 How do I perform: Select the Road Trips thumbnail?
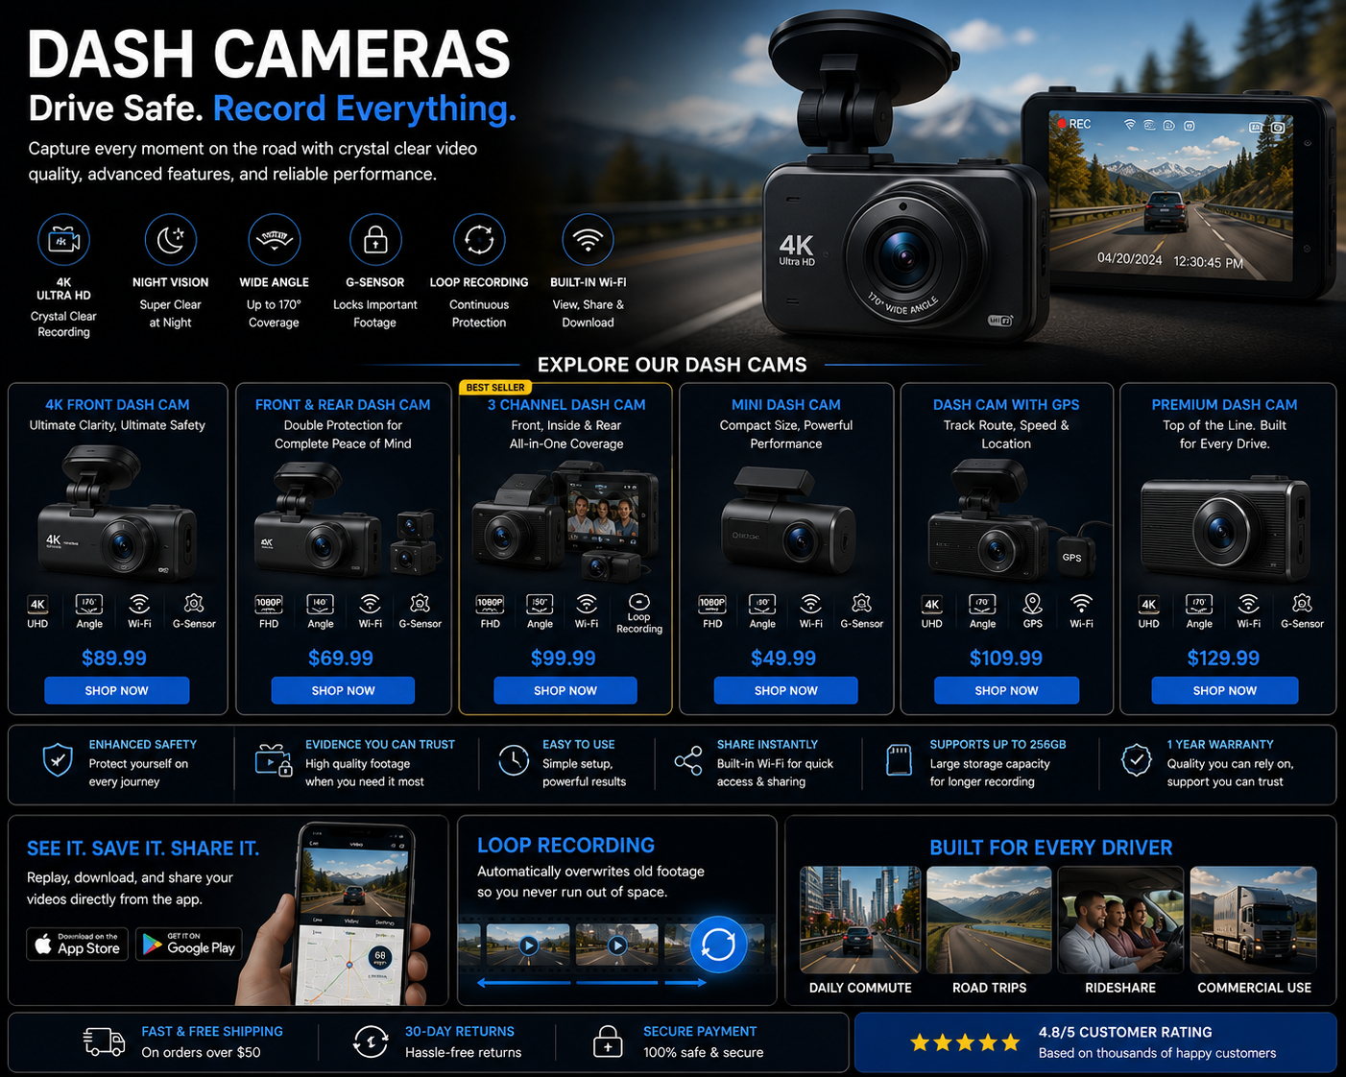click(989, 920)
